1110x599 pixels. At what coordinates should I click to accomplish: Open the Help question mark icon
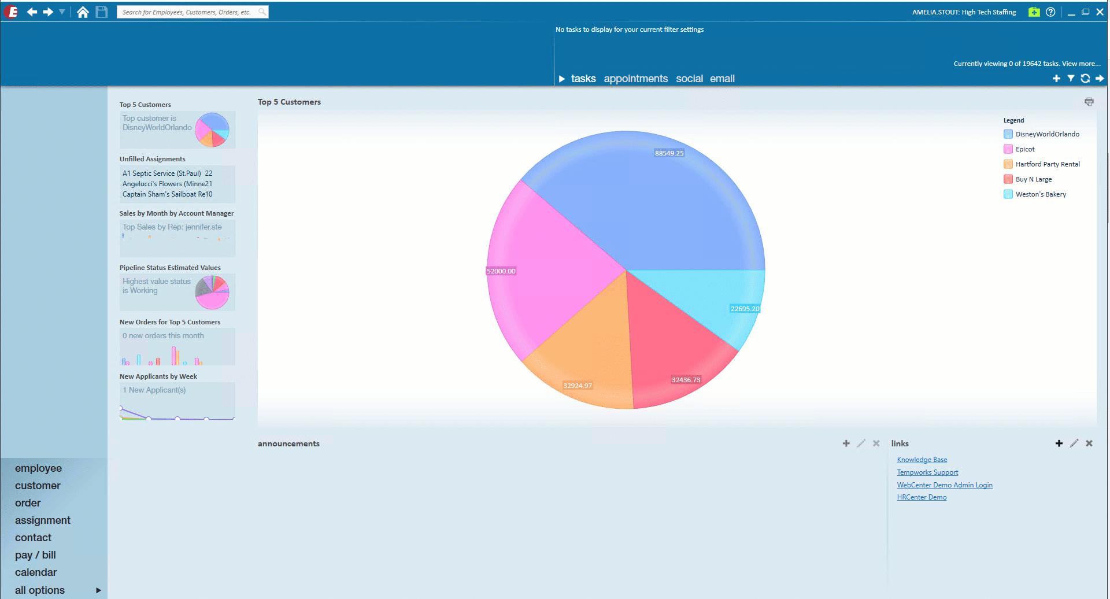pyautogui.click(x=1050, y=12)
